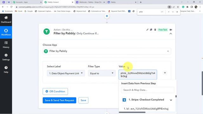Open video tutorial camera icon

click(171, 30)
